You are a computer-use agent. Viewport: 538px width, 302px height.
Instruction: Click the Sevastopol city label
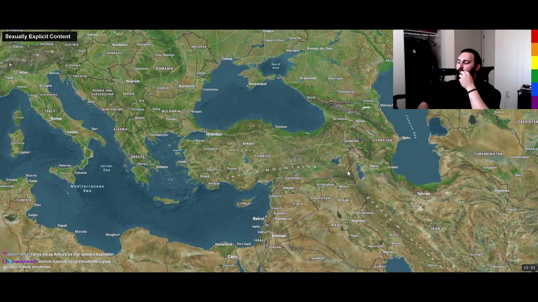(x=258, y=84)
